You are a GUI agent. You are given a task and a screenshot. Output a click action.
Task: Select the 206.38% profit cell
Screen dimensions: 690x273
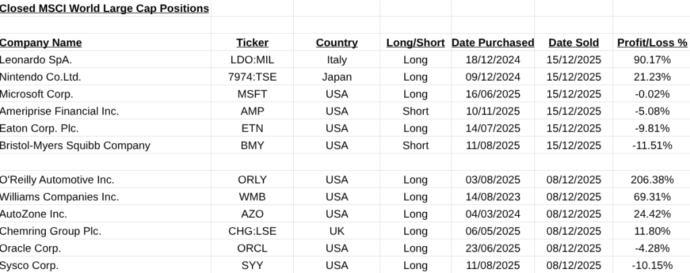click(x=652, y=180)
